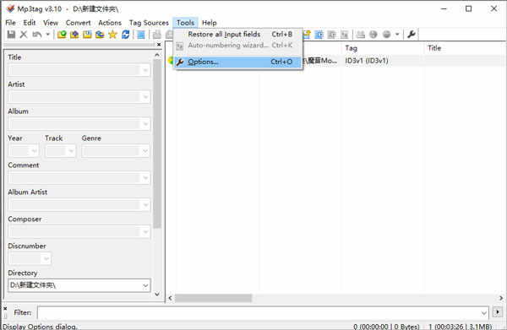Open the undo history dropdown arrow
The height and width of the screenshot is (330, 507).
click(x=47, y=35)
